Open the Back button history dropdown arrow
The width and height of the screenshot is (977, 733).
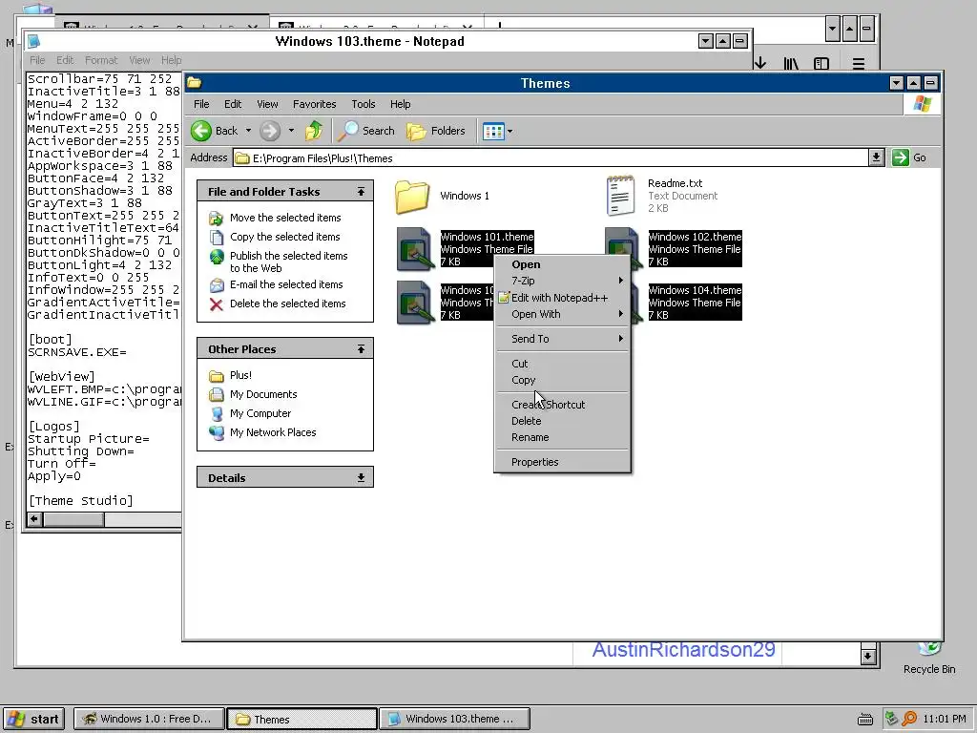coord(248,131)
